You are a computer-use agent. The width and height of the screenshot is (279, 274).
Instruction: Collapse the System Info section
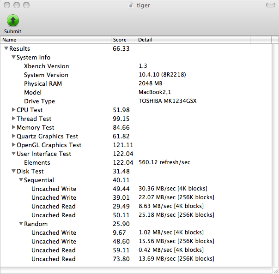[13, 57]
